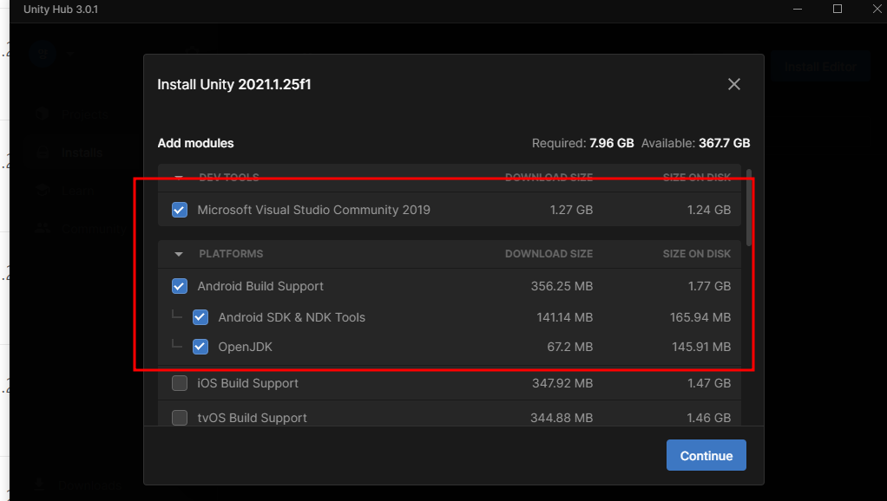Close the Install Unity dialog

tap(733, 84)
